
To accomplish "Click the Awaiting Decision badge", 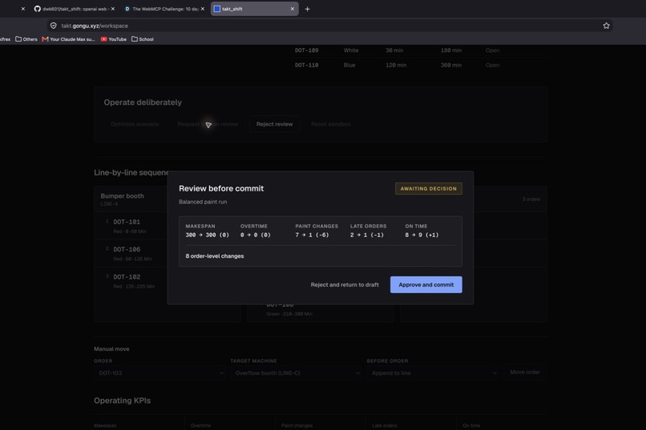I will point(429,188).
